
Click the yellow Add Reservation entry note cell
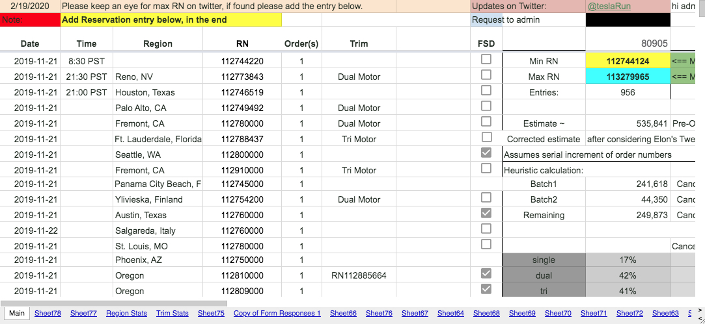pos(171,20)
